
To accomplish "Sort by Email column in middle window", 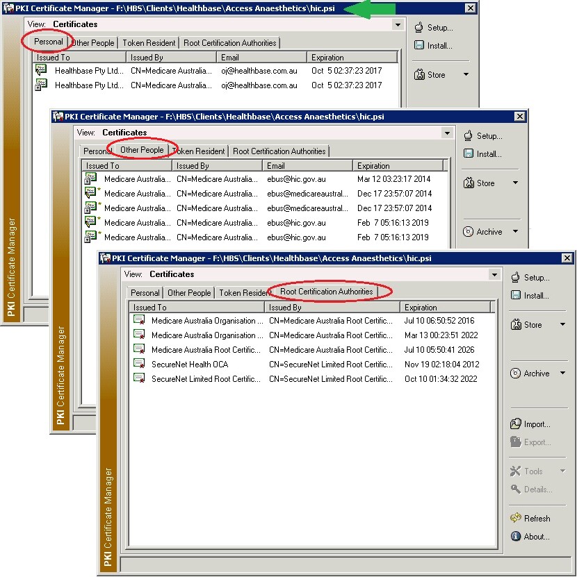I will pos(308,165).
